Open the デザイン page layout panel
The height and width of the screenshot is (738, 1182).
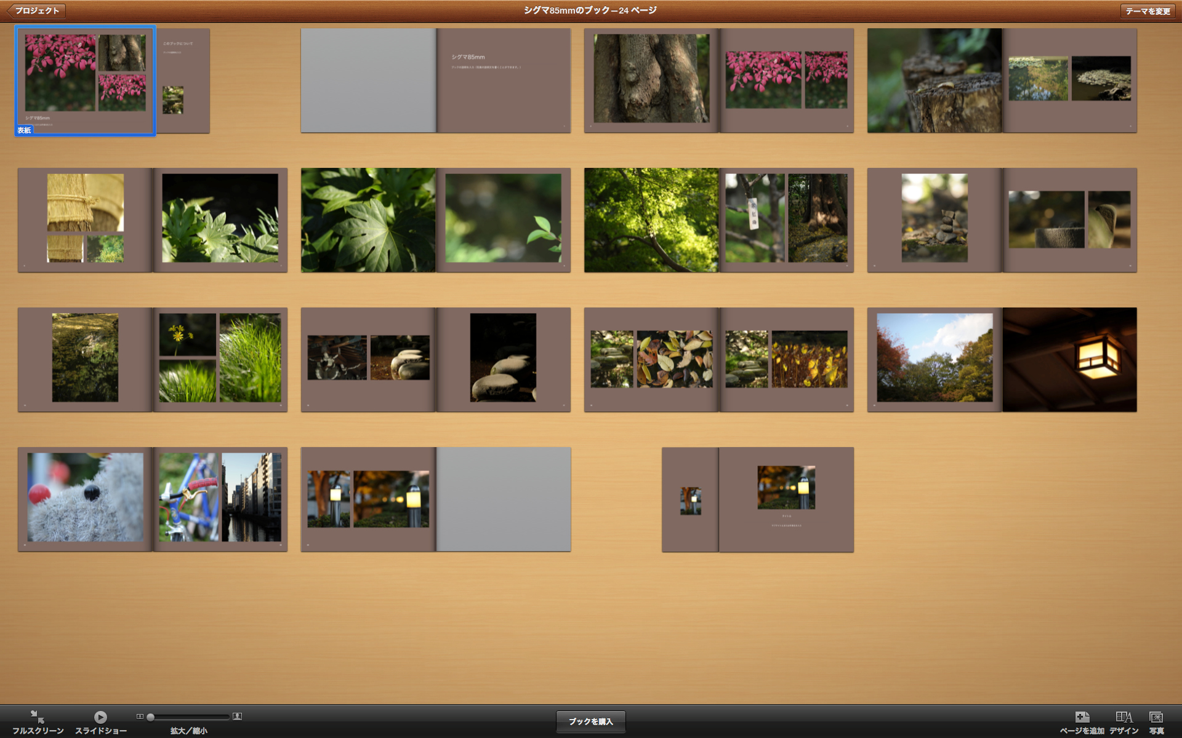point(1125,717)
